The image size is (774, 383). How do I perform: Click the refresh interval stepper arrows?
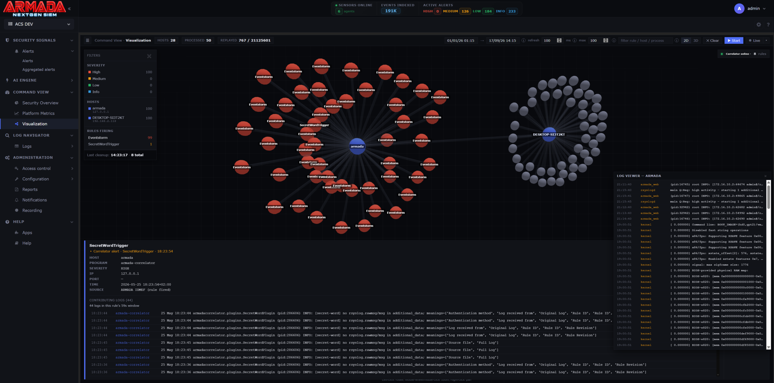(559, 41)
